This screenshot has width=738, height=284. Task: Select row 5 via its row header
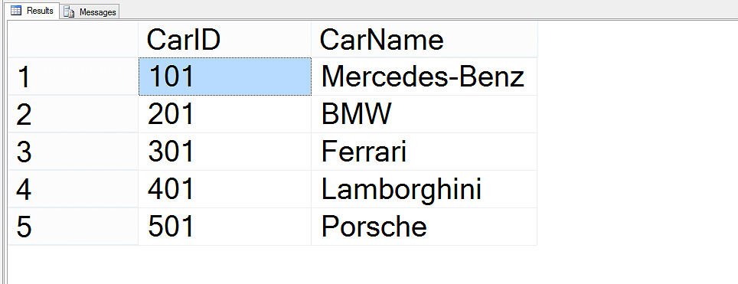[73, 227]
